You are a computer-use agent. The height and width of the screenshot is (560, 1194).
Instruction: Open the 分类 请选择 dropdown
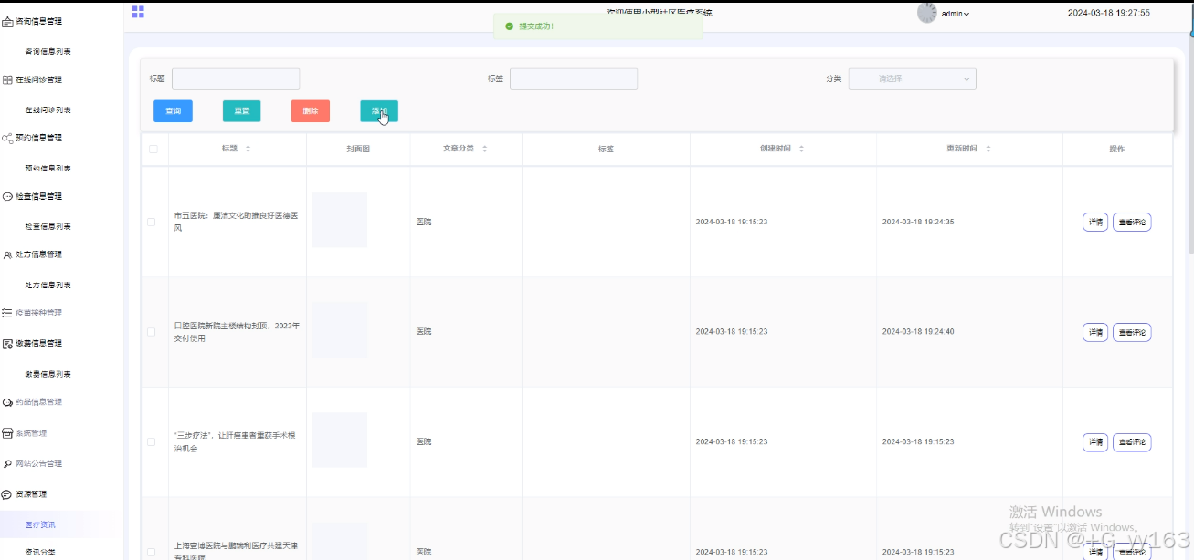(x=912, y=79)
